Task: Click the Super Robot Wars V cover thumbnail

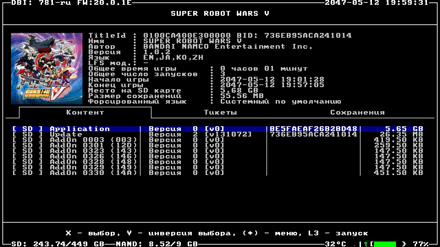Action: (47, 69)
